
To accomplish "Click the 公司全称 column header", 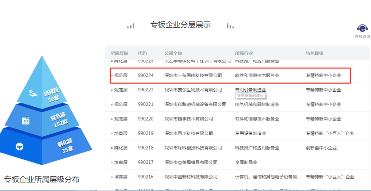I will pyautogui.click(x=173, y=53).
